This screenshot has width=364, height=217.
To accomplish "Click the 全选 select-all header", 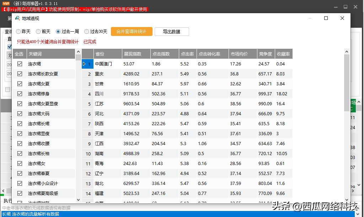I will click(19, 54).
